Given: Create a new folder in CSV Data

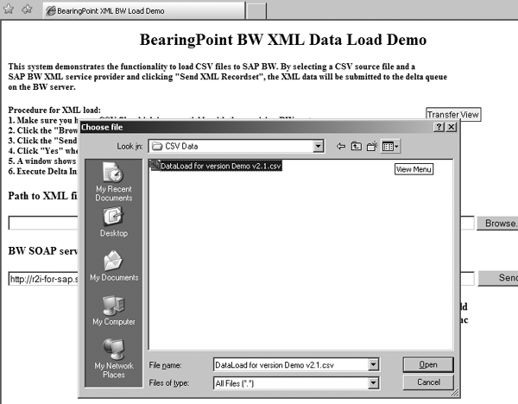Looking at the screenshot, I should coord(371,147).
